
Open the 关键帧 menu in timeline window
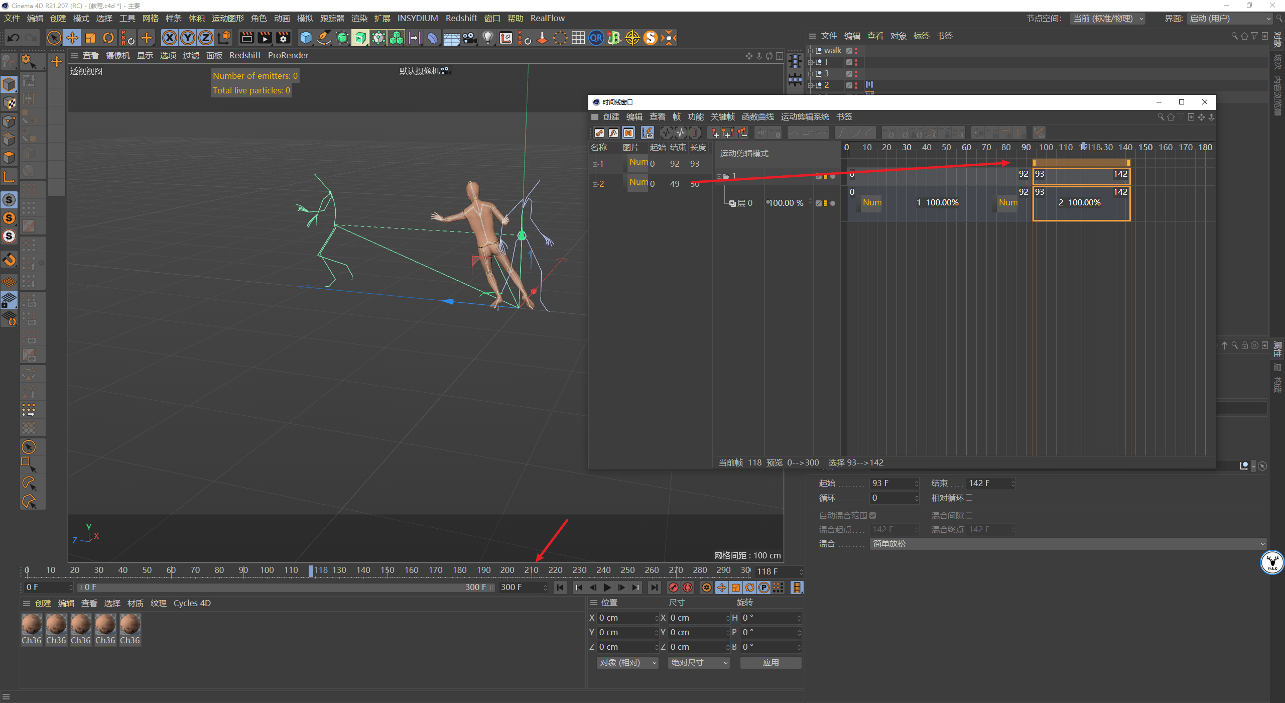pyautogui.click(x=722, y=117)
